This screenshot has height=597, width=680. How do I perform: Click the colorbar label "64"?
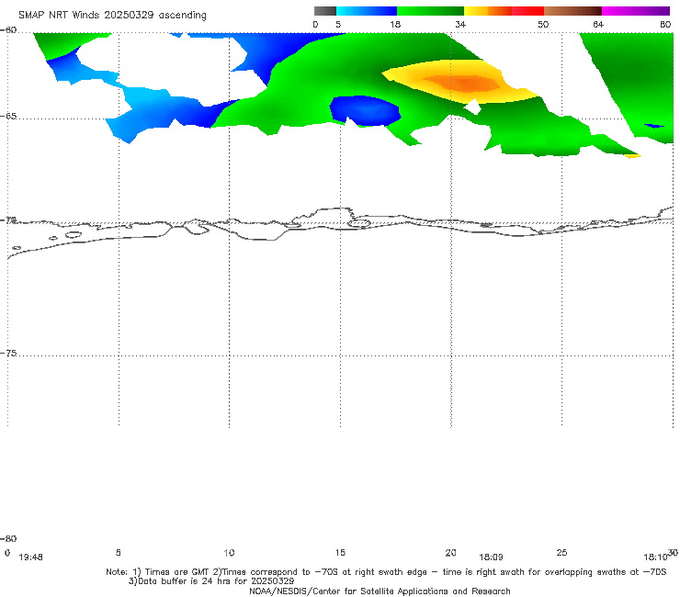(x=598, y=24)
